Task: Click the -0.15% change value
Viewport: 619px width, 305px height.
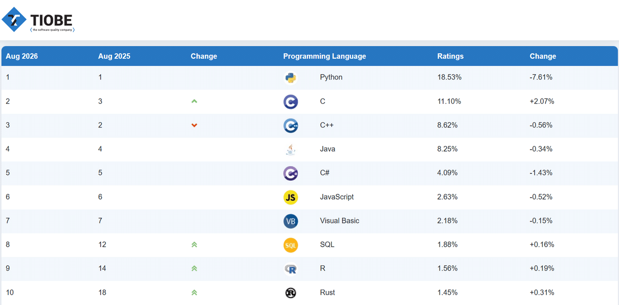Action: pos(541,221)
